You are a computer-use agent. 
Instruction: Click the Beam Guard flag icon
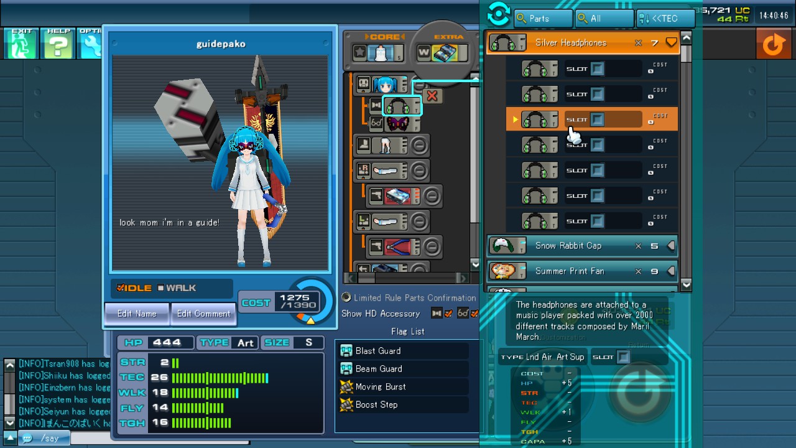click(346, 369)
